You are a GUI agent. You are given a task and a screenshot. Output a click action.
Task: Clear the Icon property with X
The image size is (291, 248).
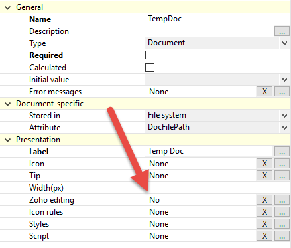264,164
